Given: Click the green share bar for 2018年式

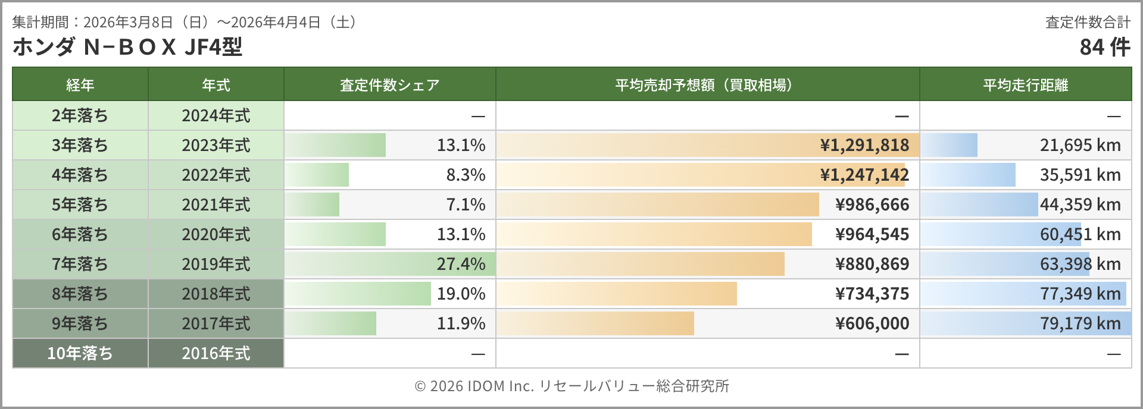Looking at the screenshot, I should (x=358, y=294).
